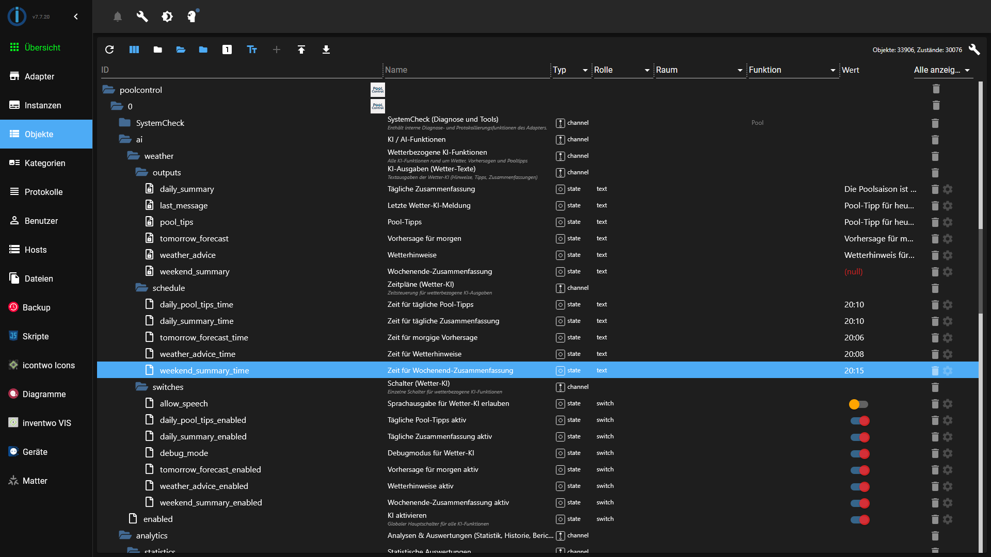Toggle name display with the Tt icon
The height and width of the screenshot is (557, 991).
click(252, 50)
